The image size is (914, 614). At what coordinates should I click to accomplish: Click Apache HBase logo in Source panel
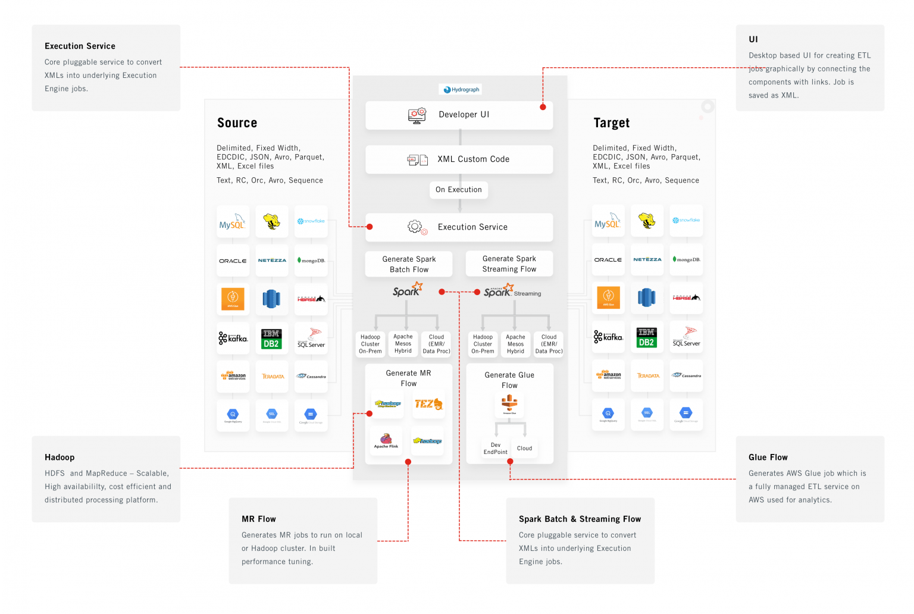point(311,299)
